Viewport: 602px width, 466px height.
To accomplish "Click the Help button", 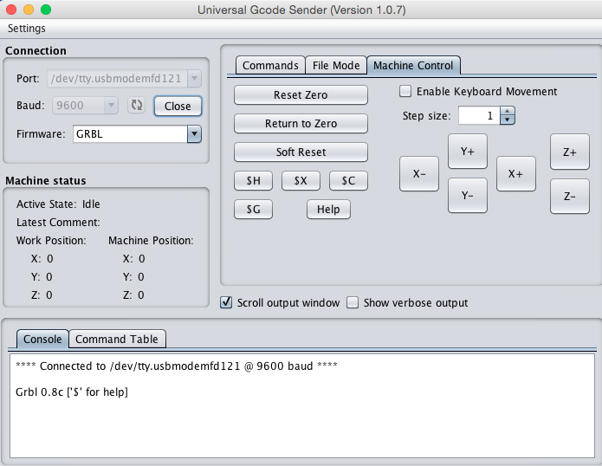I will [x=328, y=210].
